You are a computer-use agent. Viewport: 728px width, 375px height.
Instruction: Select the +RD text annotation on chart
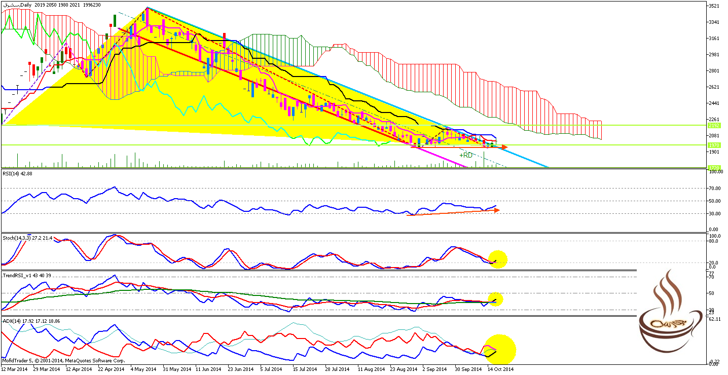[x=465, y=155]
